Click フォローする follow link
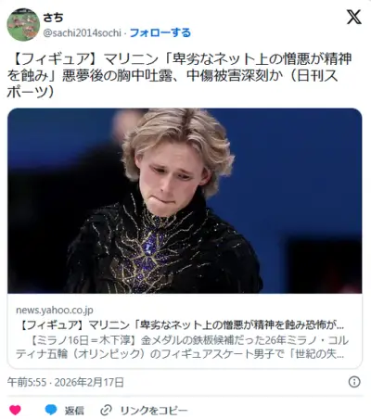Viewport: 371px width, 419px height. tap(160, 32)
